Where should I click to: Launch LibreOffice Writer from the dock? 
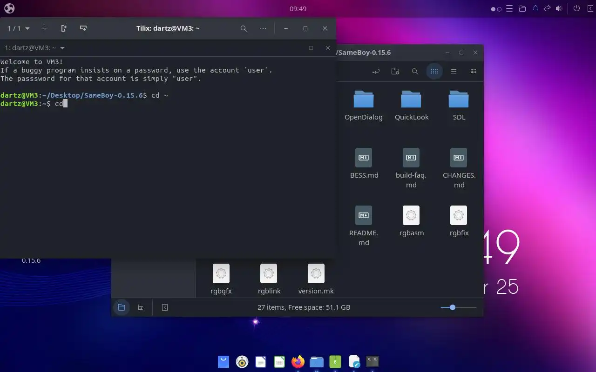pyautogui.click(x=261, y=361)
